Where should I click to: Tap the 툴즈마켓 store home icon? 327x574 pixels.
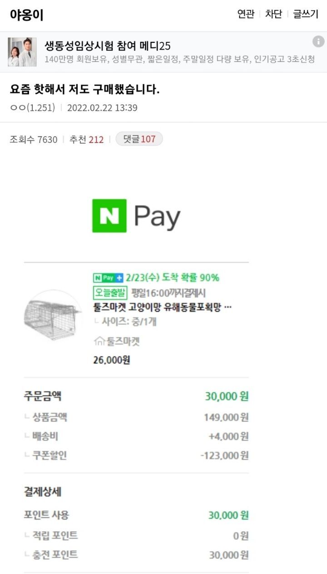99,340
